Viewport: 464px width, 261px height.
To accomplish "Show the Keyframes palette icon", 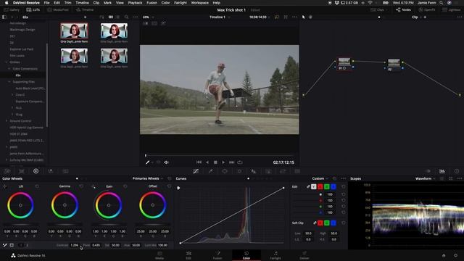I will coord(428,171).
